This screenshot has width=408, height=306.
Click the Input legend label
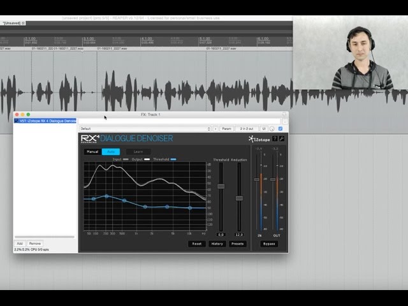pyautogui.click(x=117, y=159)
